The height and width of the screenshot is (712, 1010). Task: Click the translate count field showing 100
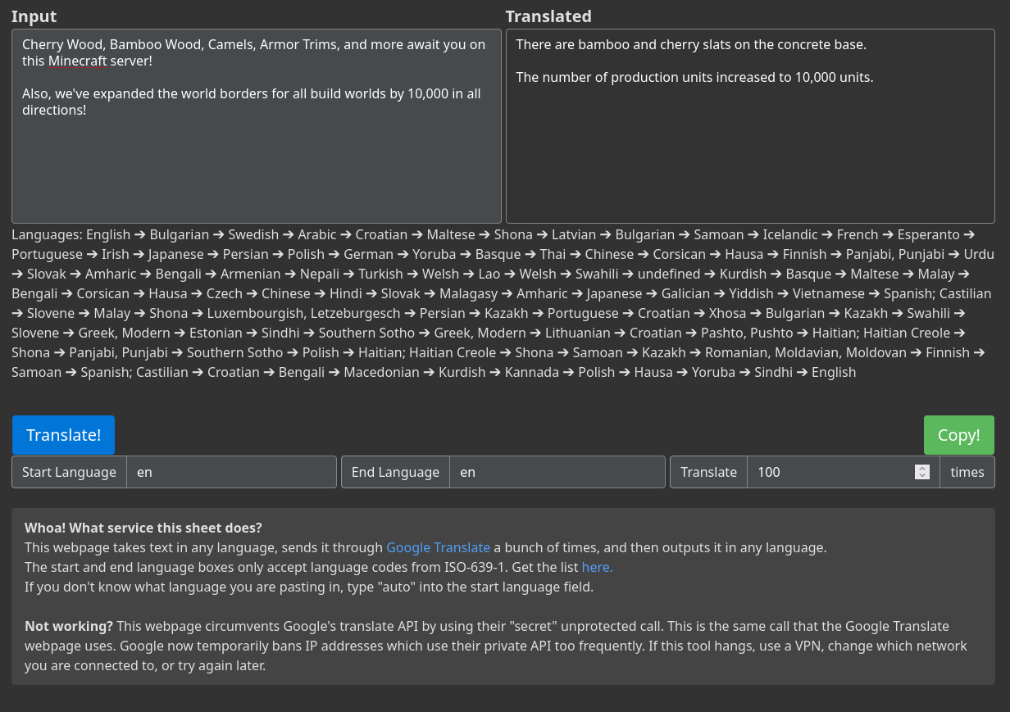(x=830, y=472)
